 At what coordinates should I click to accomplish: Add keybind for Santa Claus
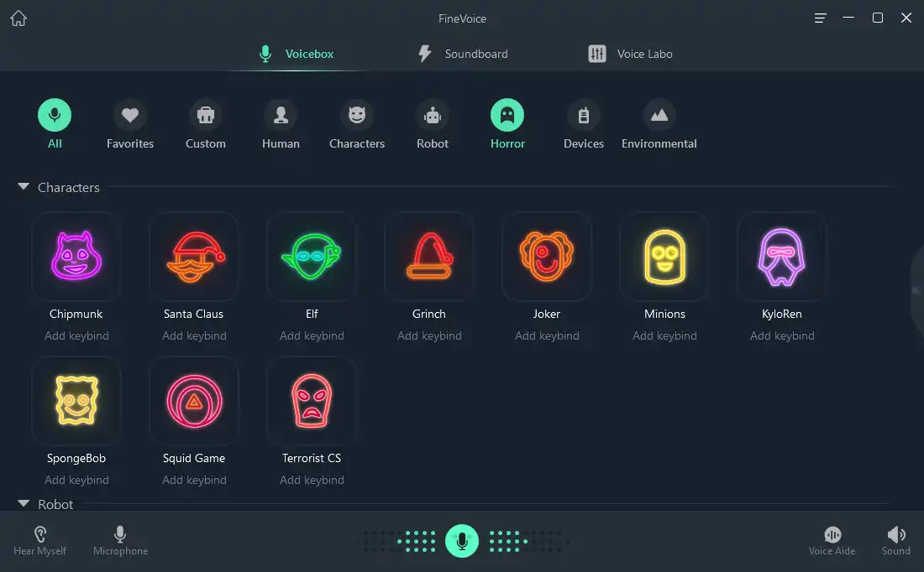tap(195, 335)
